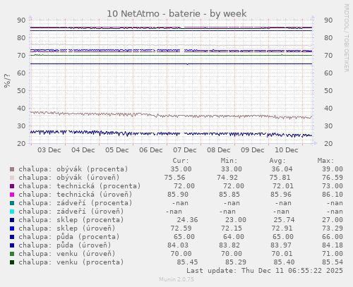The image size is (353, 287).
Task: Click the purple swatch for technická (procenta)
Action: [12, 186]
